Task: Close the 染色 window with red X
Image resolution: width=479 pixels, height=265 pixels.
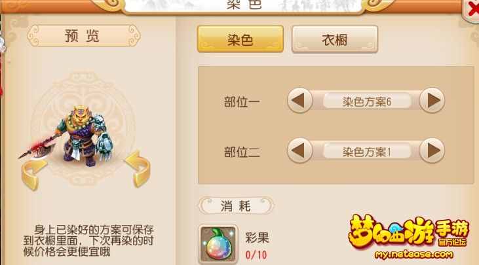Action: click(472, 9)
